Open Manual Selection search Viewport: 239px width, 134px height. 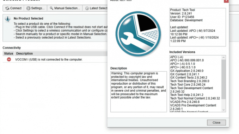[x=65, y=8]
